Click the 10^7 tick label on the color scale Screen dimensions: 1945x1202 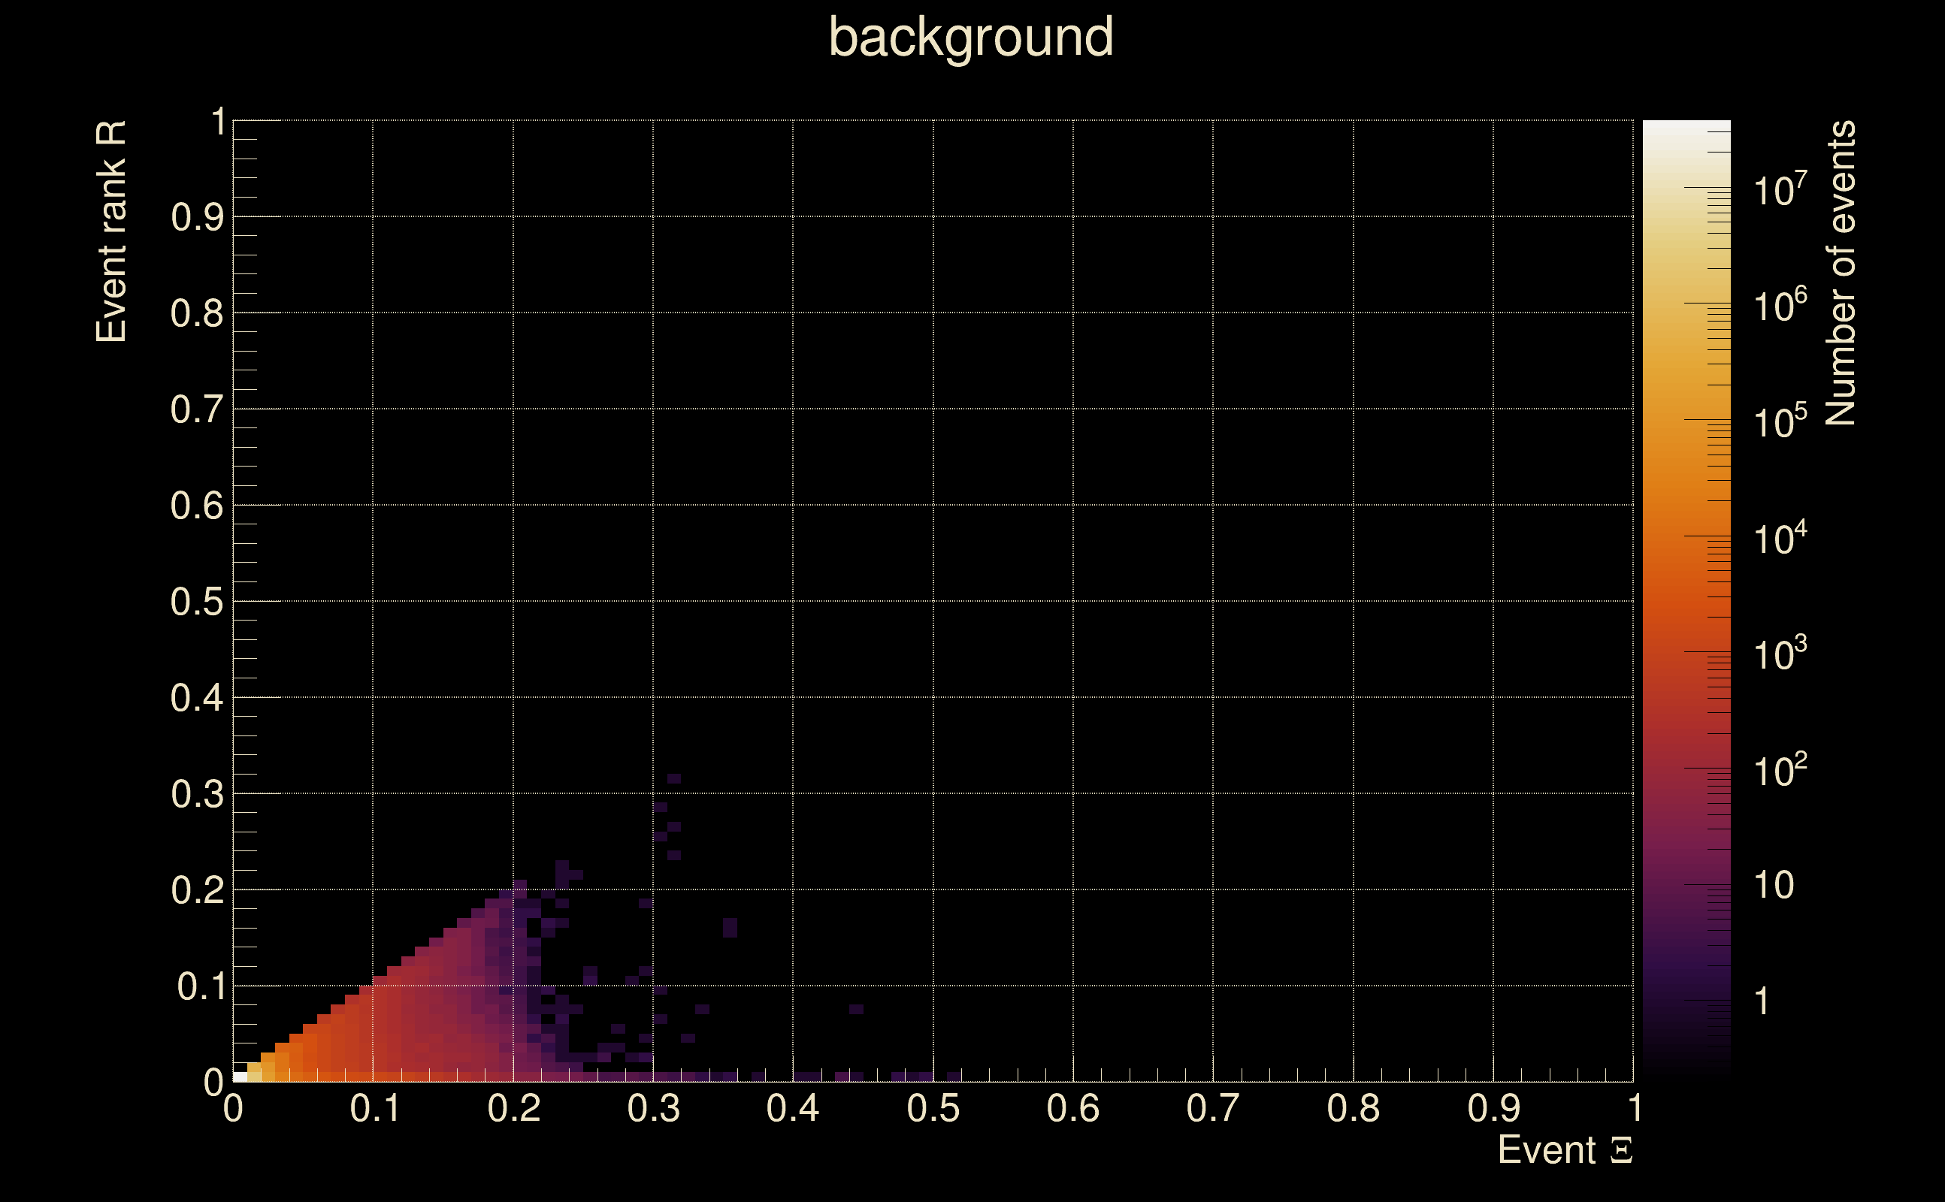coord(1780,191)
